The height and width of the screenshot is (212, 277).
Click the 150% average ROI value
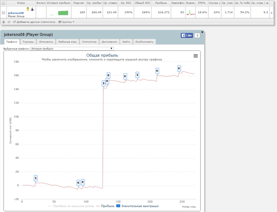(129, 13)
